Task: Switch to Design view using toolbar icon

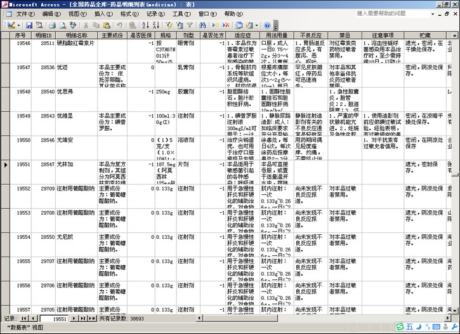Action: coord(11,25)
